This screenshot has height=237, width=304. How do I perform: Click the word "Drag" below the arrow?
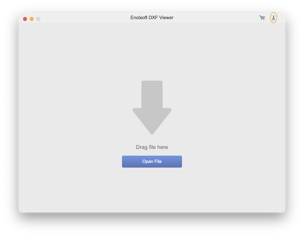pos(142,147)
